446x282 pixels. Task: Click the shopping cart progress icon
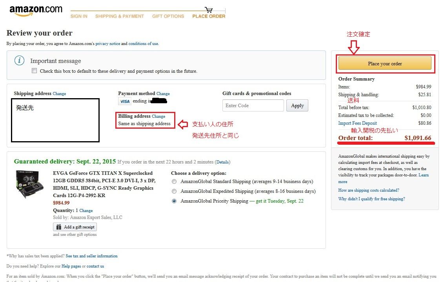(209, 10)
